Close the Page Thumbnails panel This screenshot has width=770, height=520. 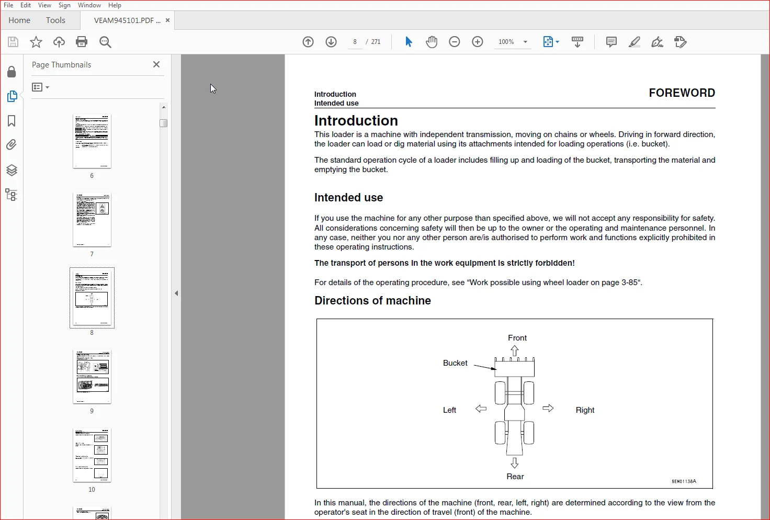[156, 64]
